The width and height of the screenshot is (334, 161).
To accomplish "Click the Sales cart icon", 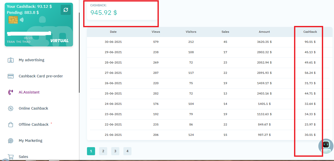I will (x=11, y=157).
